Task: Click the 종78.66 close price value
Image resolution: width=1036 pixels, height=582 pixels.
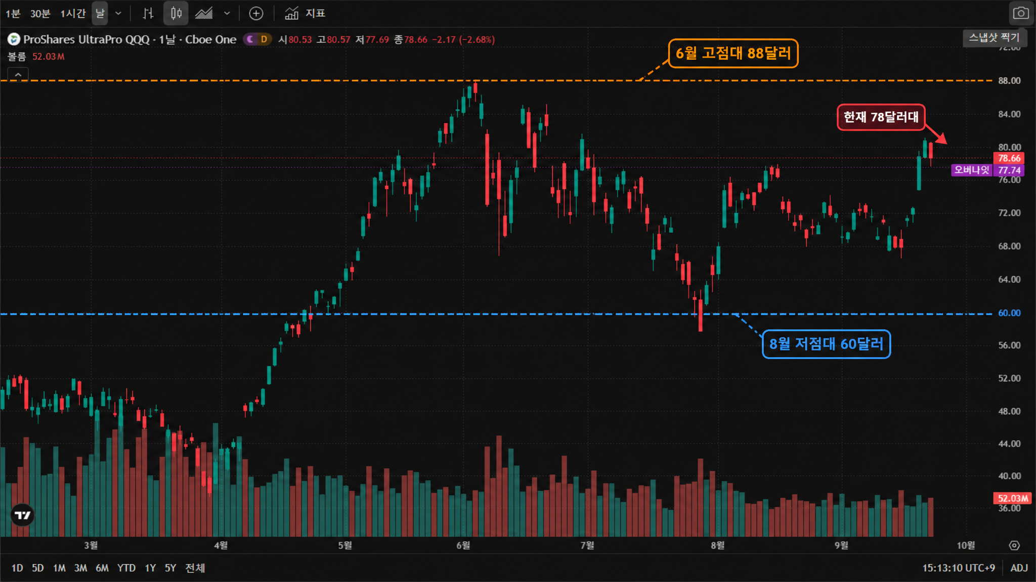Action: point(411,39)
